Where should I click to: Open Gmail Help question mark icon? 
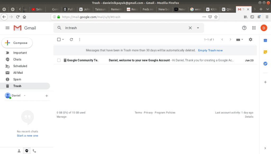point(244,28)
